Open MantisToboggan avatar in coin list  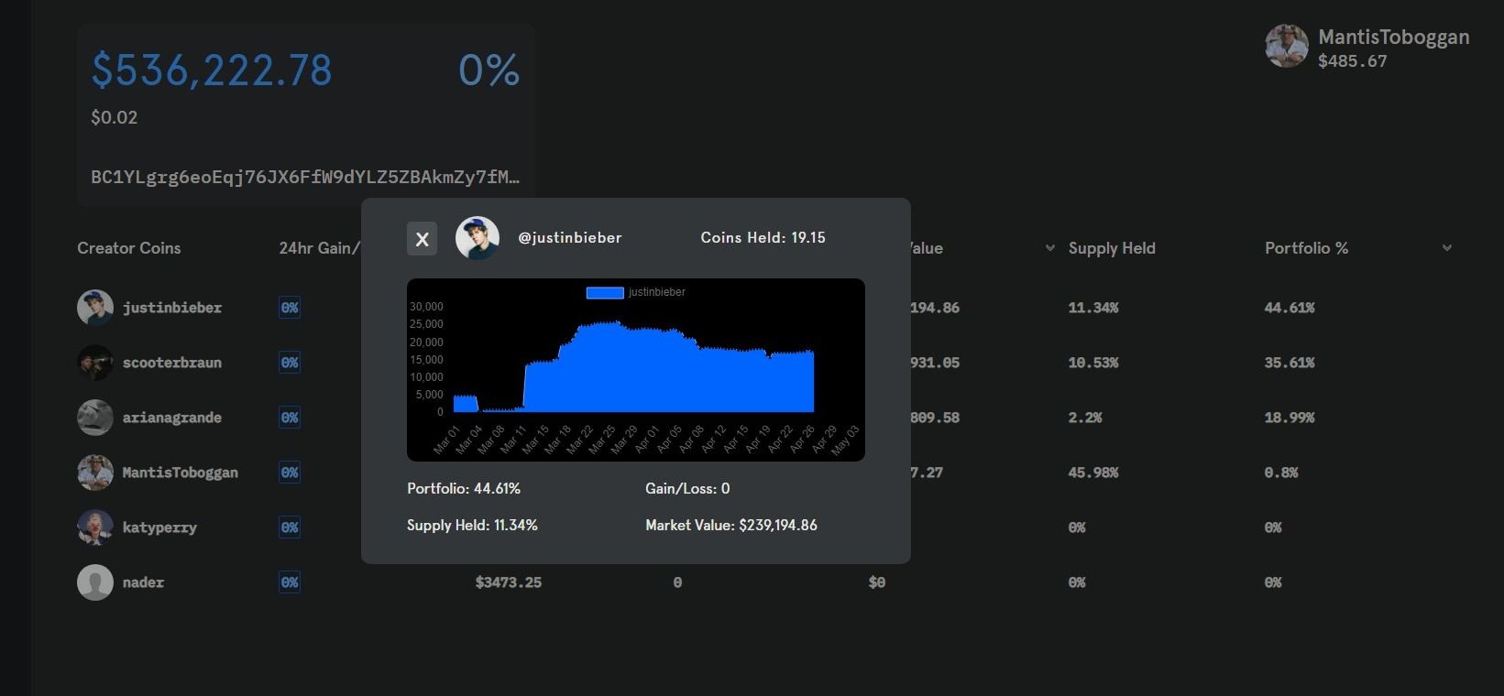pos(95,473)
